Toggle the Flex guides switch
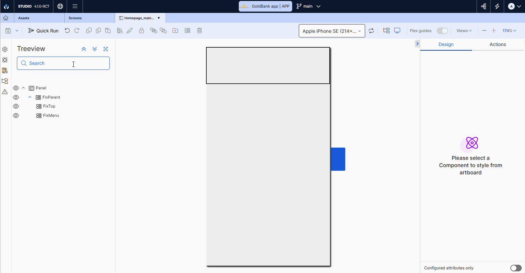525x273 pixels. pos(442,31)
